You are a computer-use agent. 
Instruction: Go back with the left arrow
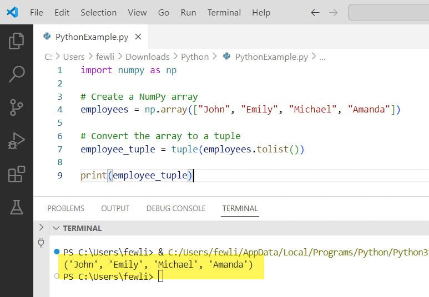tap(315, 13)
